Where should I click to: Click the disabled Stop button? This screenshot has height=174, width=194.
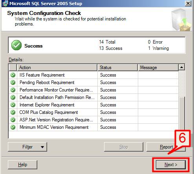point(124,147)
